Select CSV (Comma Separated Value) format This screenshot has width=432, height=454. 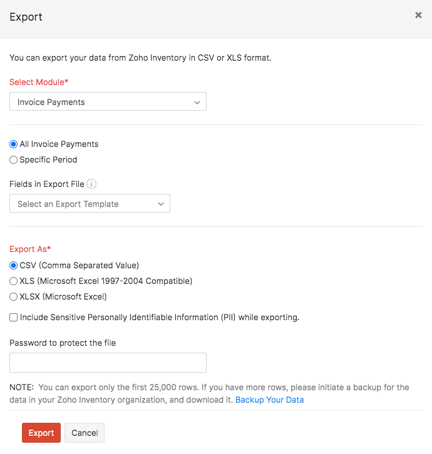[x=14, y=265]
